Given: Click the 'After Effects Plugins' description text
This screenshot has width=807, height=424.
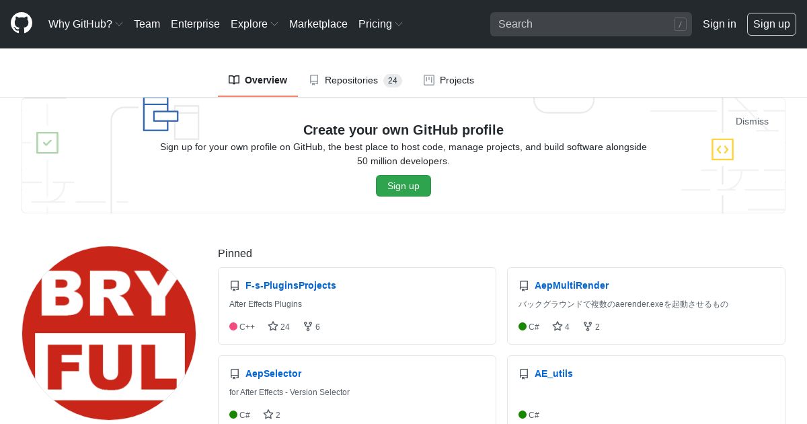Looking at the screenshot, I should point(266,304).
